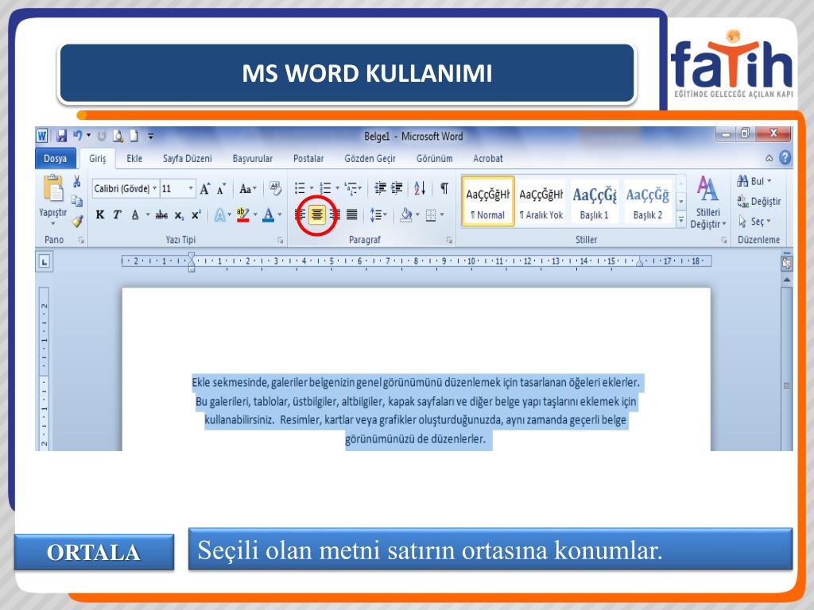Click the Format Painter brush icon
This screenshot has height=610, width=814.
pyautogui.click(x=77, y=221)
